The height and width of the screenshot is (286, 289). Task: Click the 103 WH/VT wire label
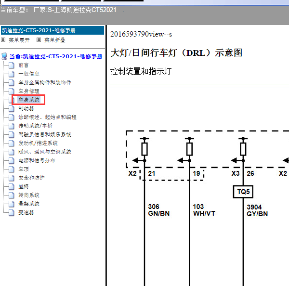pos(204,210)
